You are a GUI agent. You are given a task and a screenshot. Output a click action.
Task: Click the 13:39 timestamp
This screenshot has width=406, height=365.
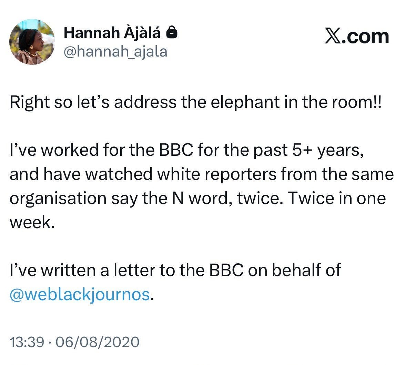tap(27, 342)
